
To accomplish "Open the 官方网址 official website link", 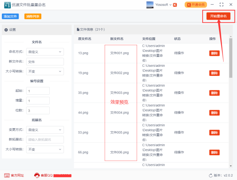I will point(14,175).
